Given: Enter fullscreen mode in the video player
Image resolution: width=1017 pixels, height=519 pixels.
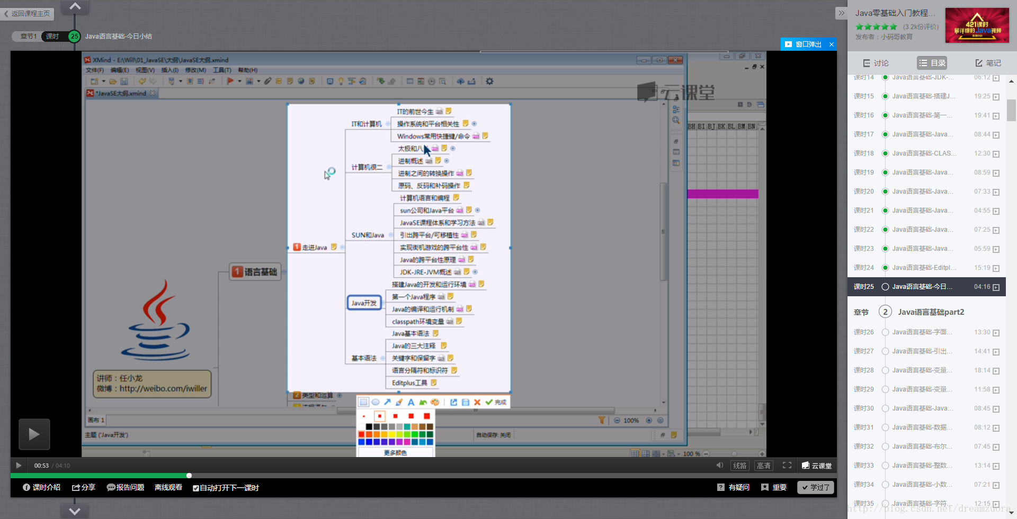Looking at the screenshot, I should coord(787,465).
